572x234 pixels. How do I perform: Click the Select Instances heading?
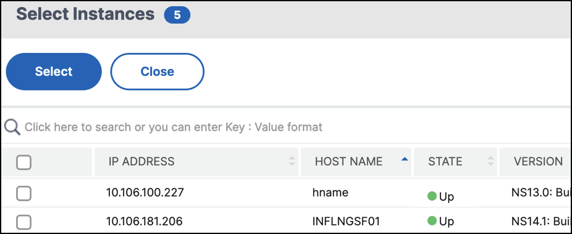pyautogui.click(x=85, y=14)
